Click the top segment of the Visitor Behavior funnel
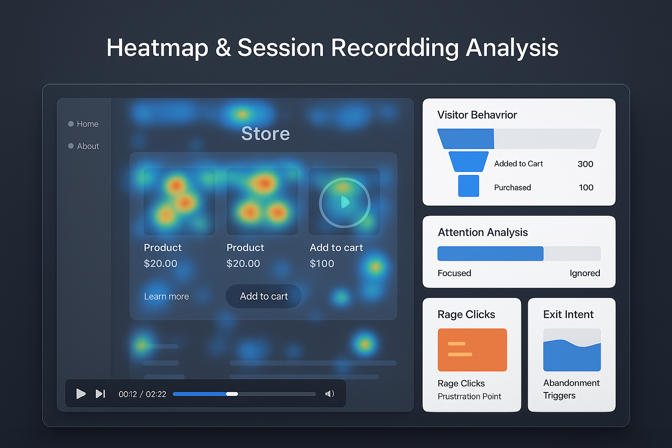The image size is (672, 448). pyautogui.click(x=465, y=139)
